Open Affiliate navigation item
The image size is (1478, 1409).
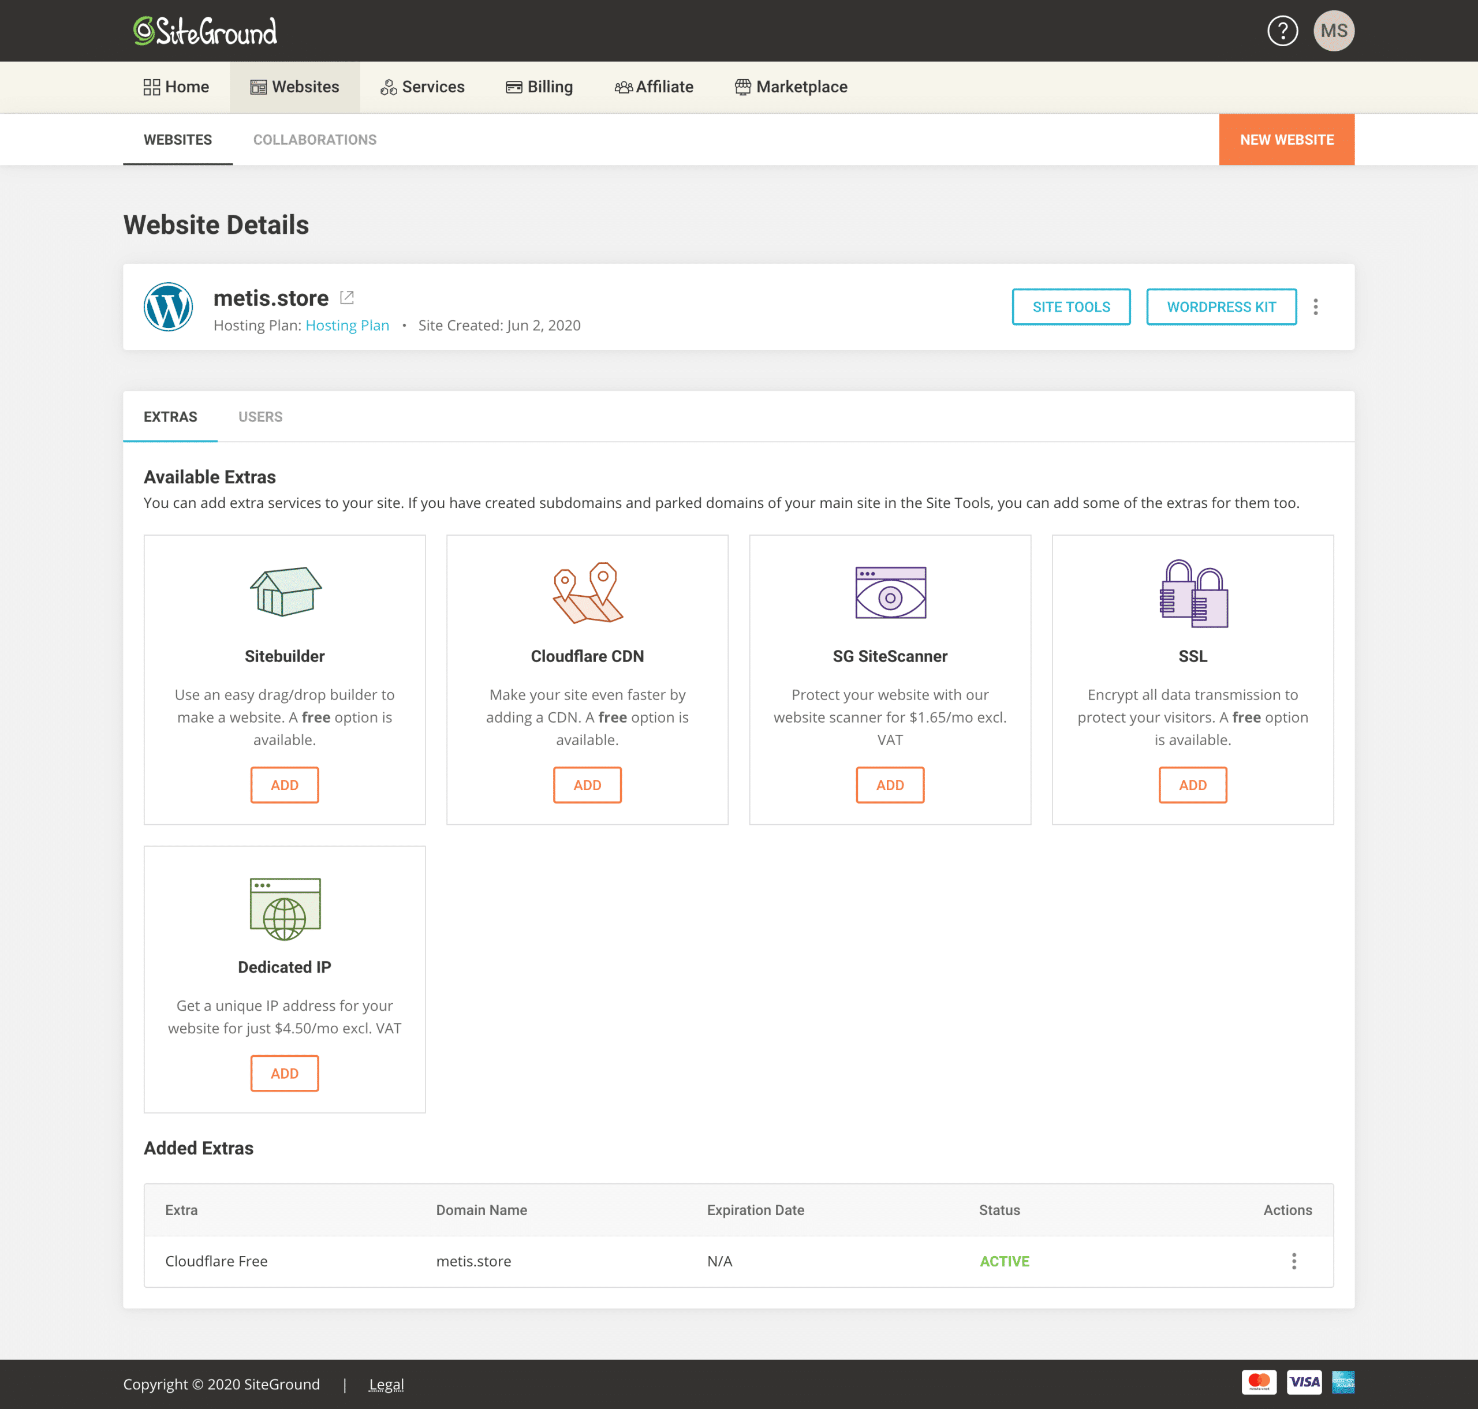pyautogui.click(x=654, y=87)
